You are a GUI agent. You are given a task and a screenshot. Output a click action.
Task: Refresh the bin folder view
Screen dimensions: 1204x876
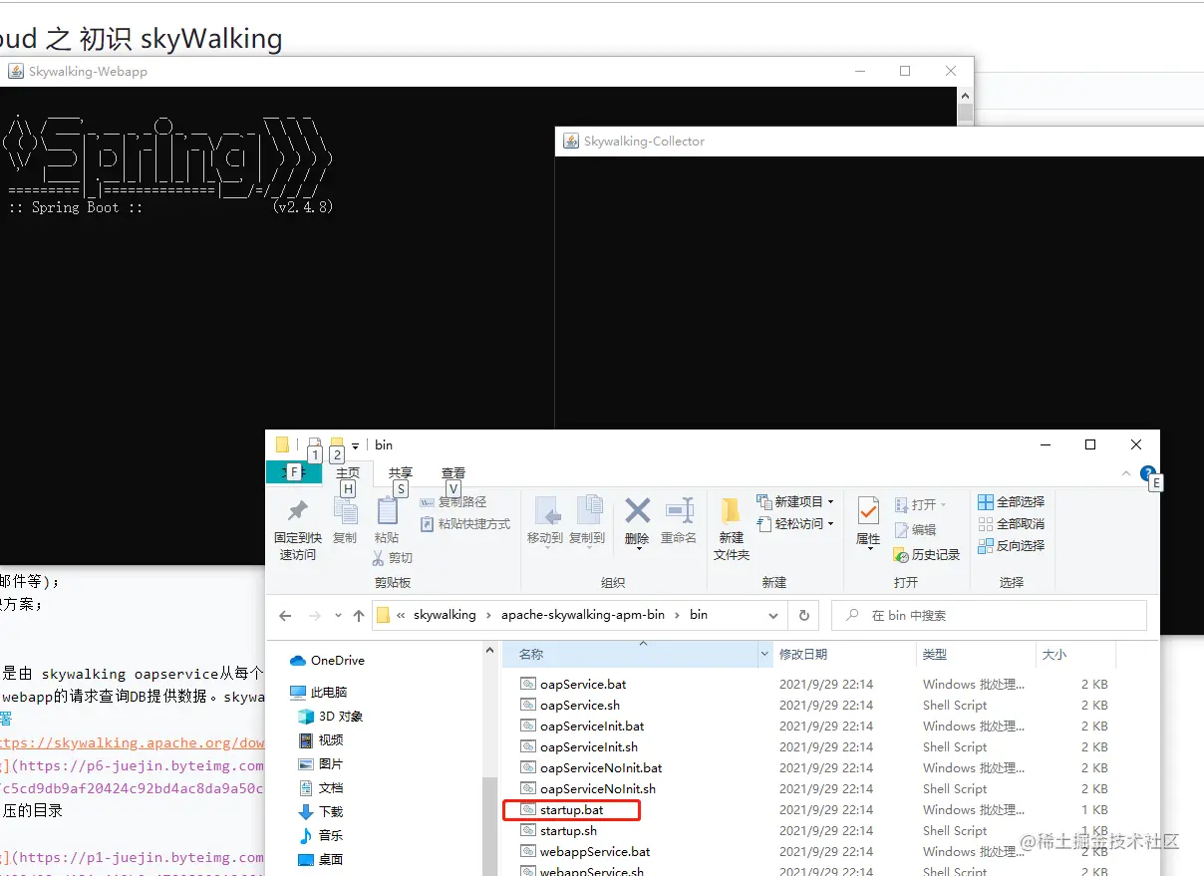[803, 616]
